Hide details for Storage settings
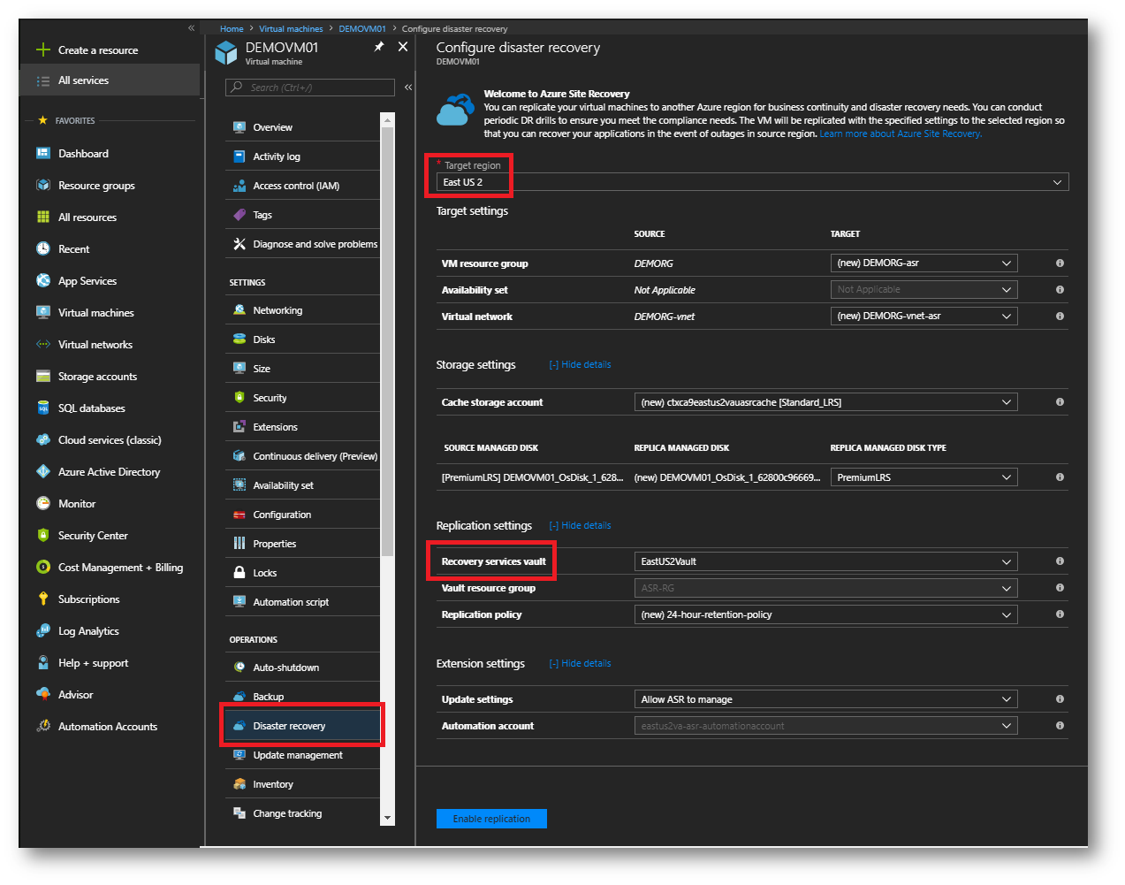 click(580, 364)
